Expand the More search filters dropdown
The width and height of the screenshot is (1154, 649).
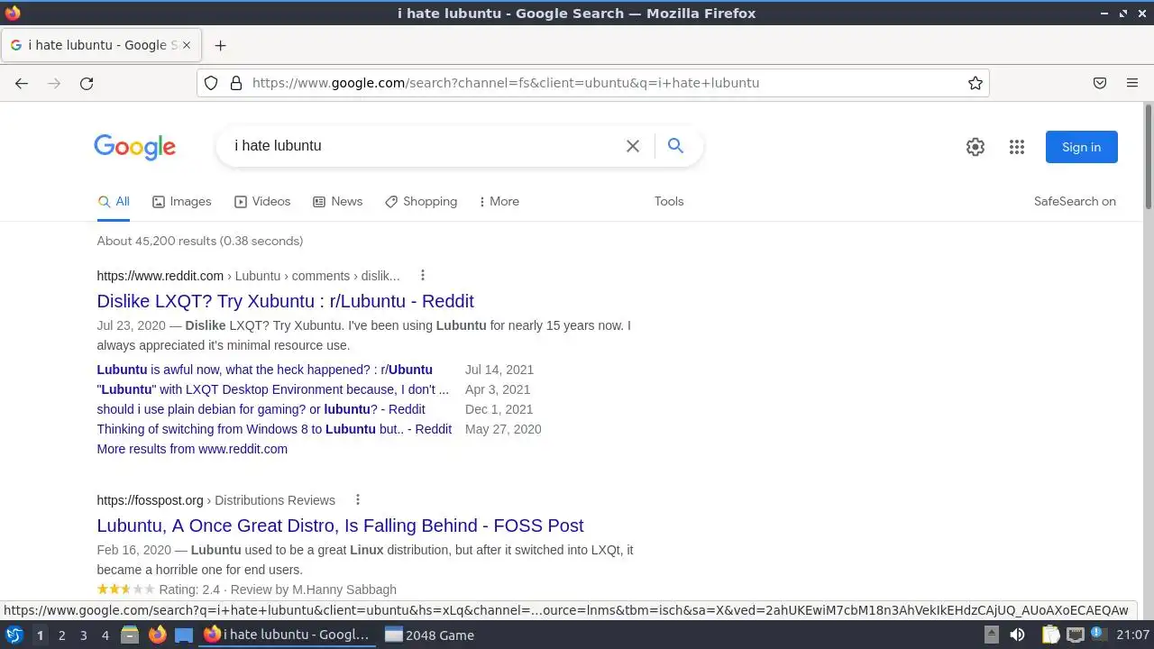[499, 202]
